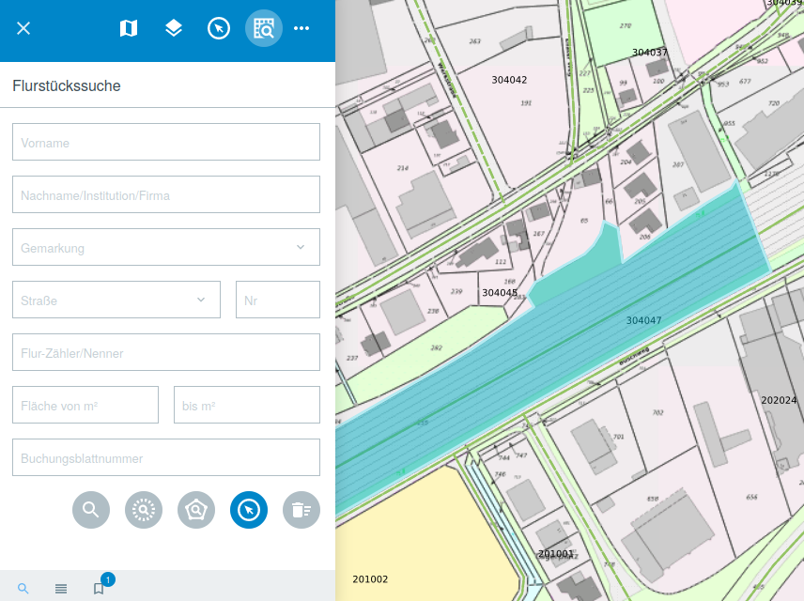Click the parcel search grid icon

click(x=264, y=28)
